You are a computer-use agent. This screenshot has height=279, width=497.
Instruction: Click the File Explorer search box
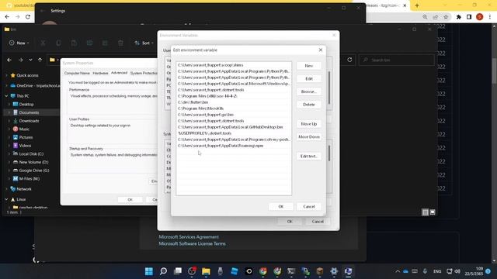click(396, 60)
